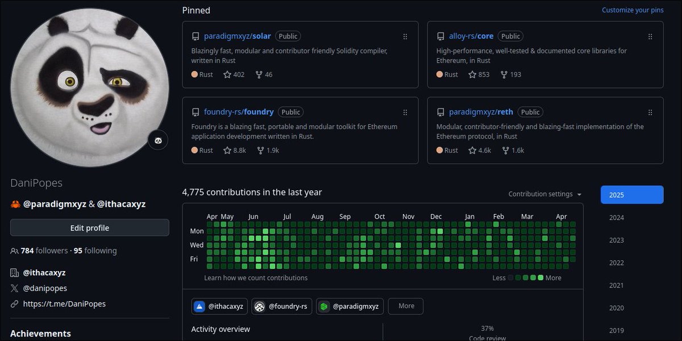Filter activity by @foundry-rs organization
This screenshot has width=682, height=341.
pyautogui.click(x=282, y=306)
